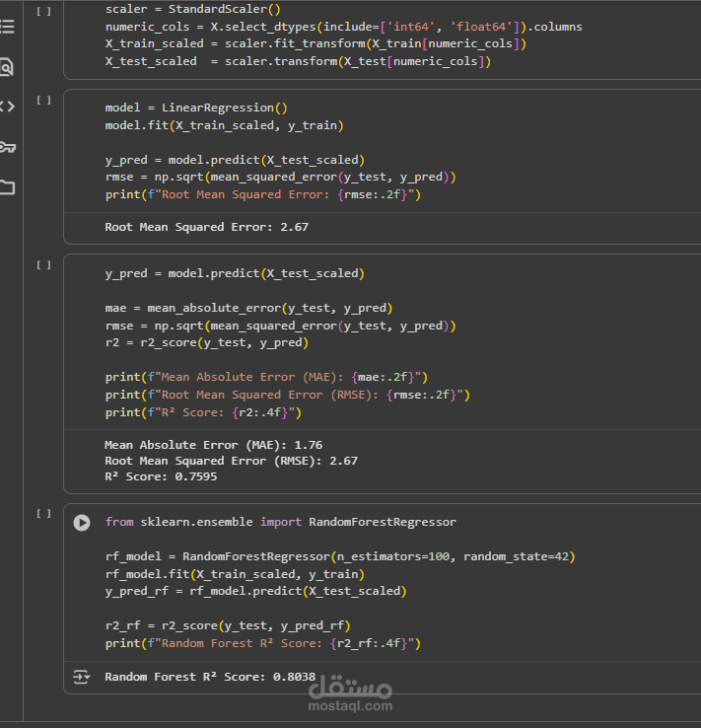Click the 'model = LinearRegression()' line
Viewport: 701px width, 728px height.
[x=196, y=108]
